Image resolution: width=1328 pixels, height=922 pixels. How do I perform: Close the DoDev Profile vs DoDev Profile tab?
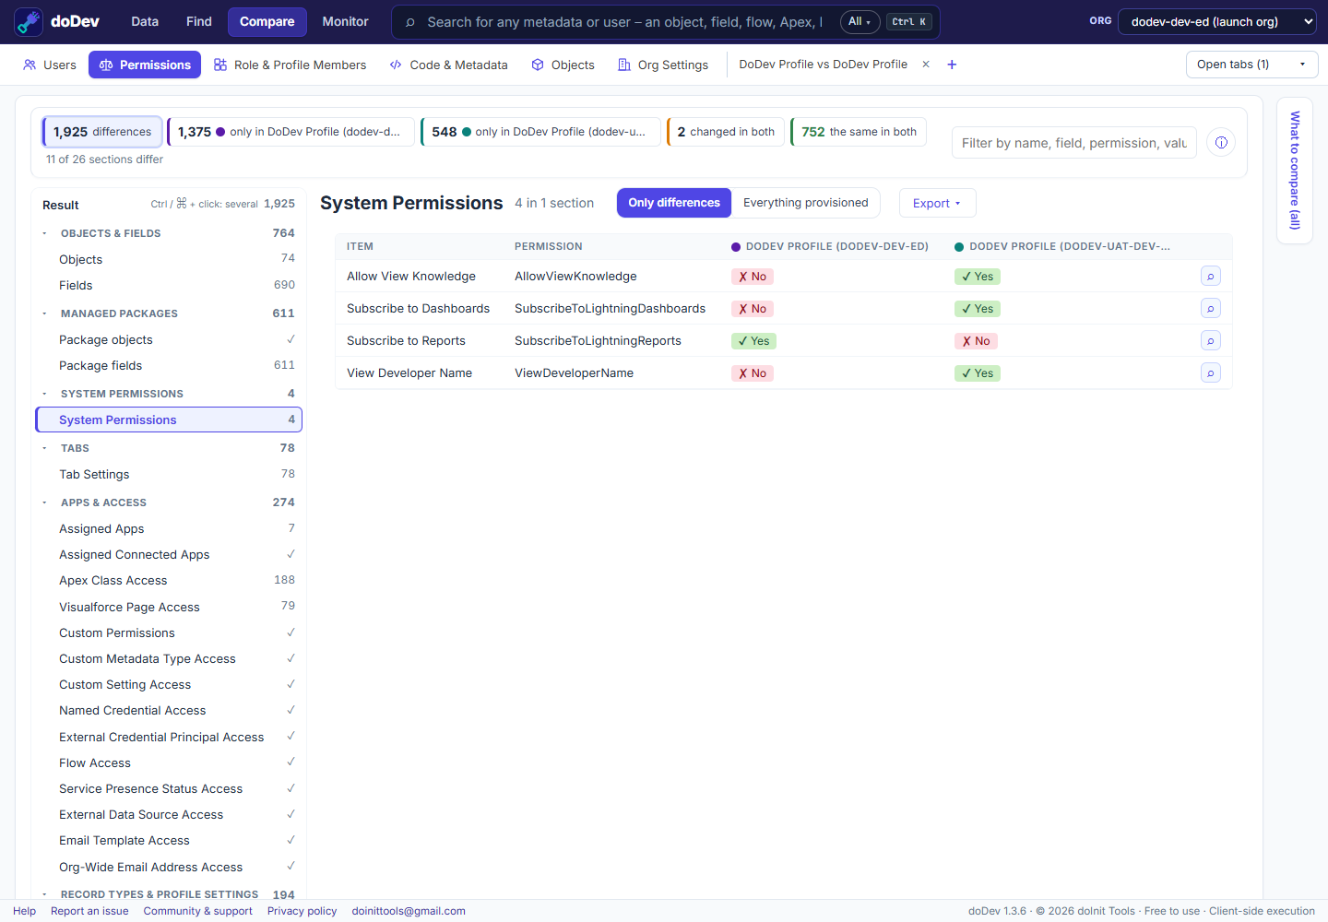926,65
